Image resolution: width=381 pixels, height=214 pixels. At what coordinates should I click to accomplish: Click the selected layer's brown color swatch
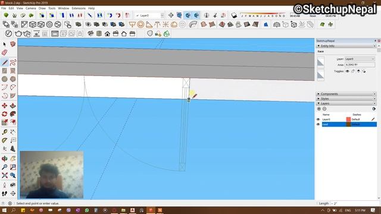coord(348,124)
